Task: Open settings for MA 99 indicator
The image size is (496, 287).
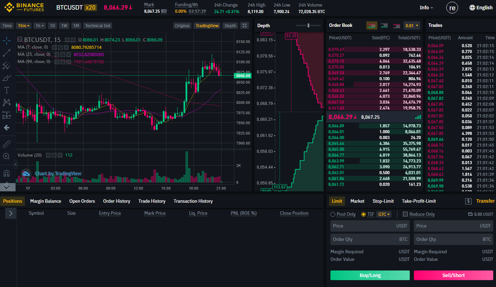Action: 62,61
